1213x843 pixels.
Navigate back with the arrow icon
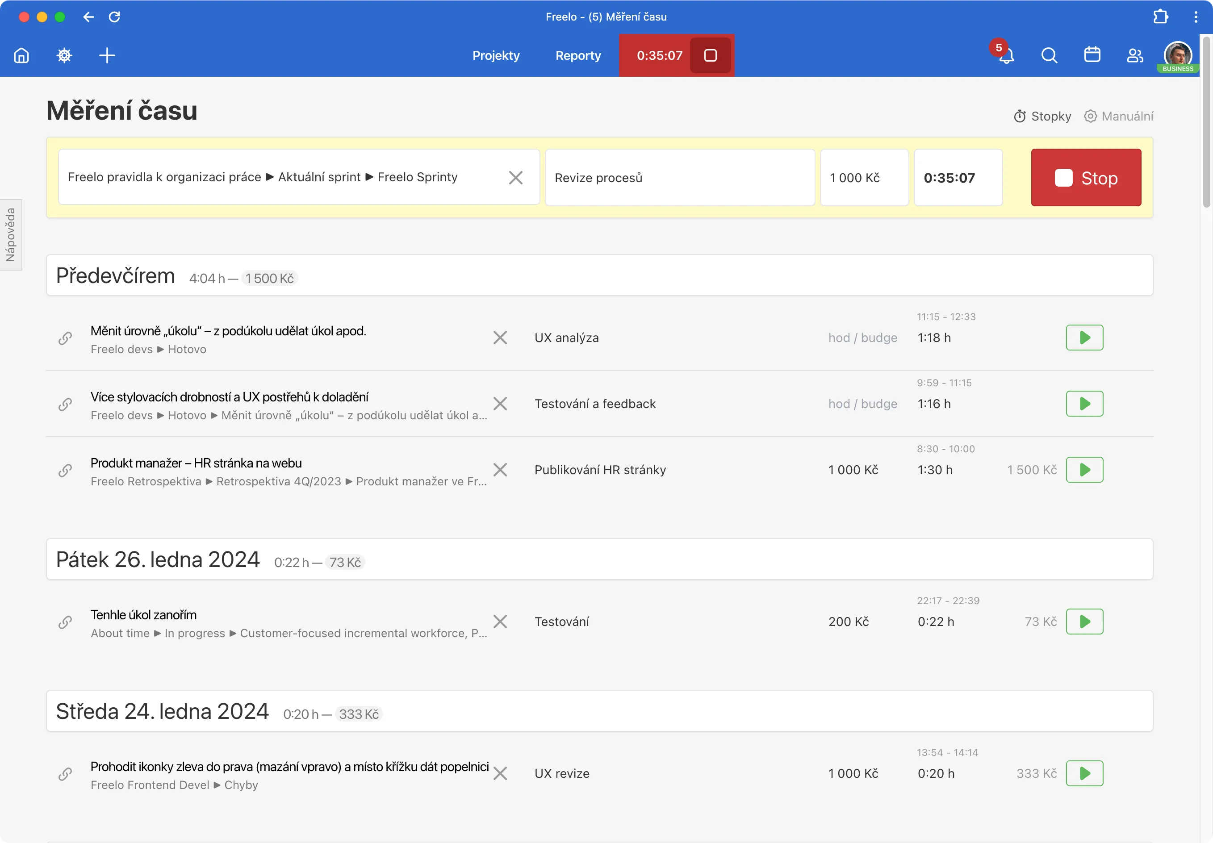(88, 17)
